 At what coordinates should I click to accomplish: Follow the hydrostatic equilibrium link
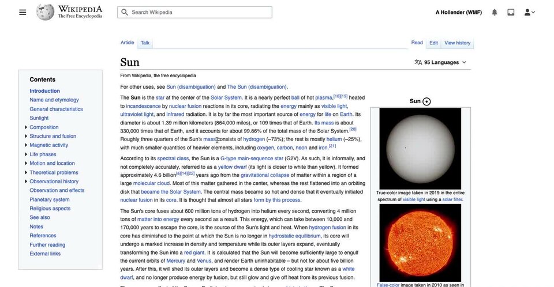[x=294, y=236]
